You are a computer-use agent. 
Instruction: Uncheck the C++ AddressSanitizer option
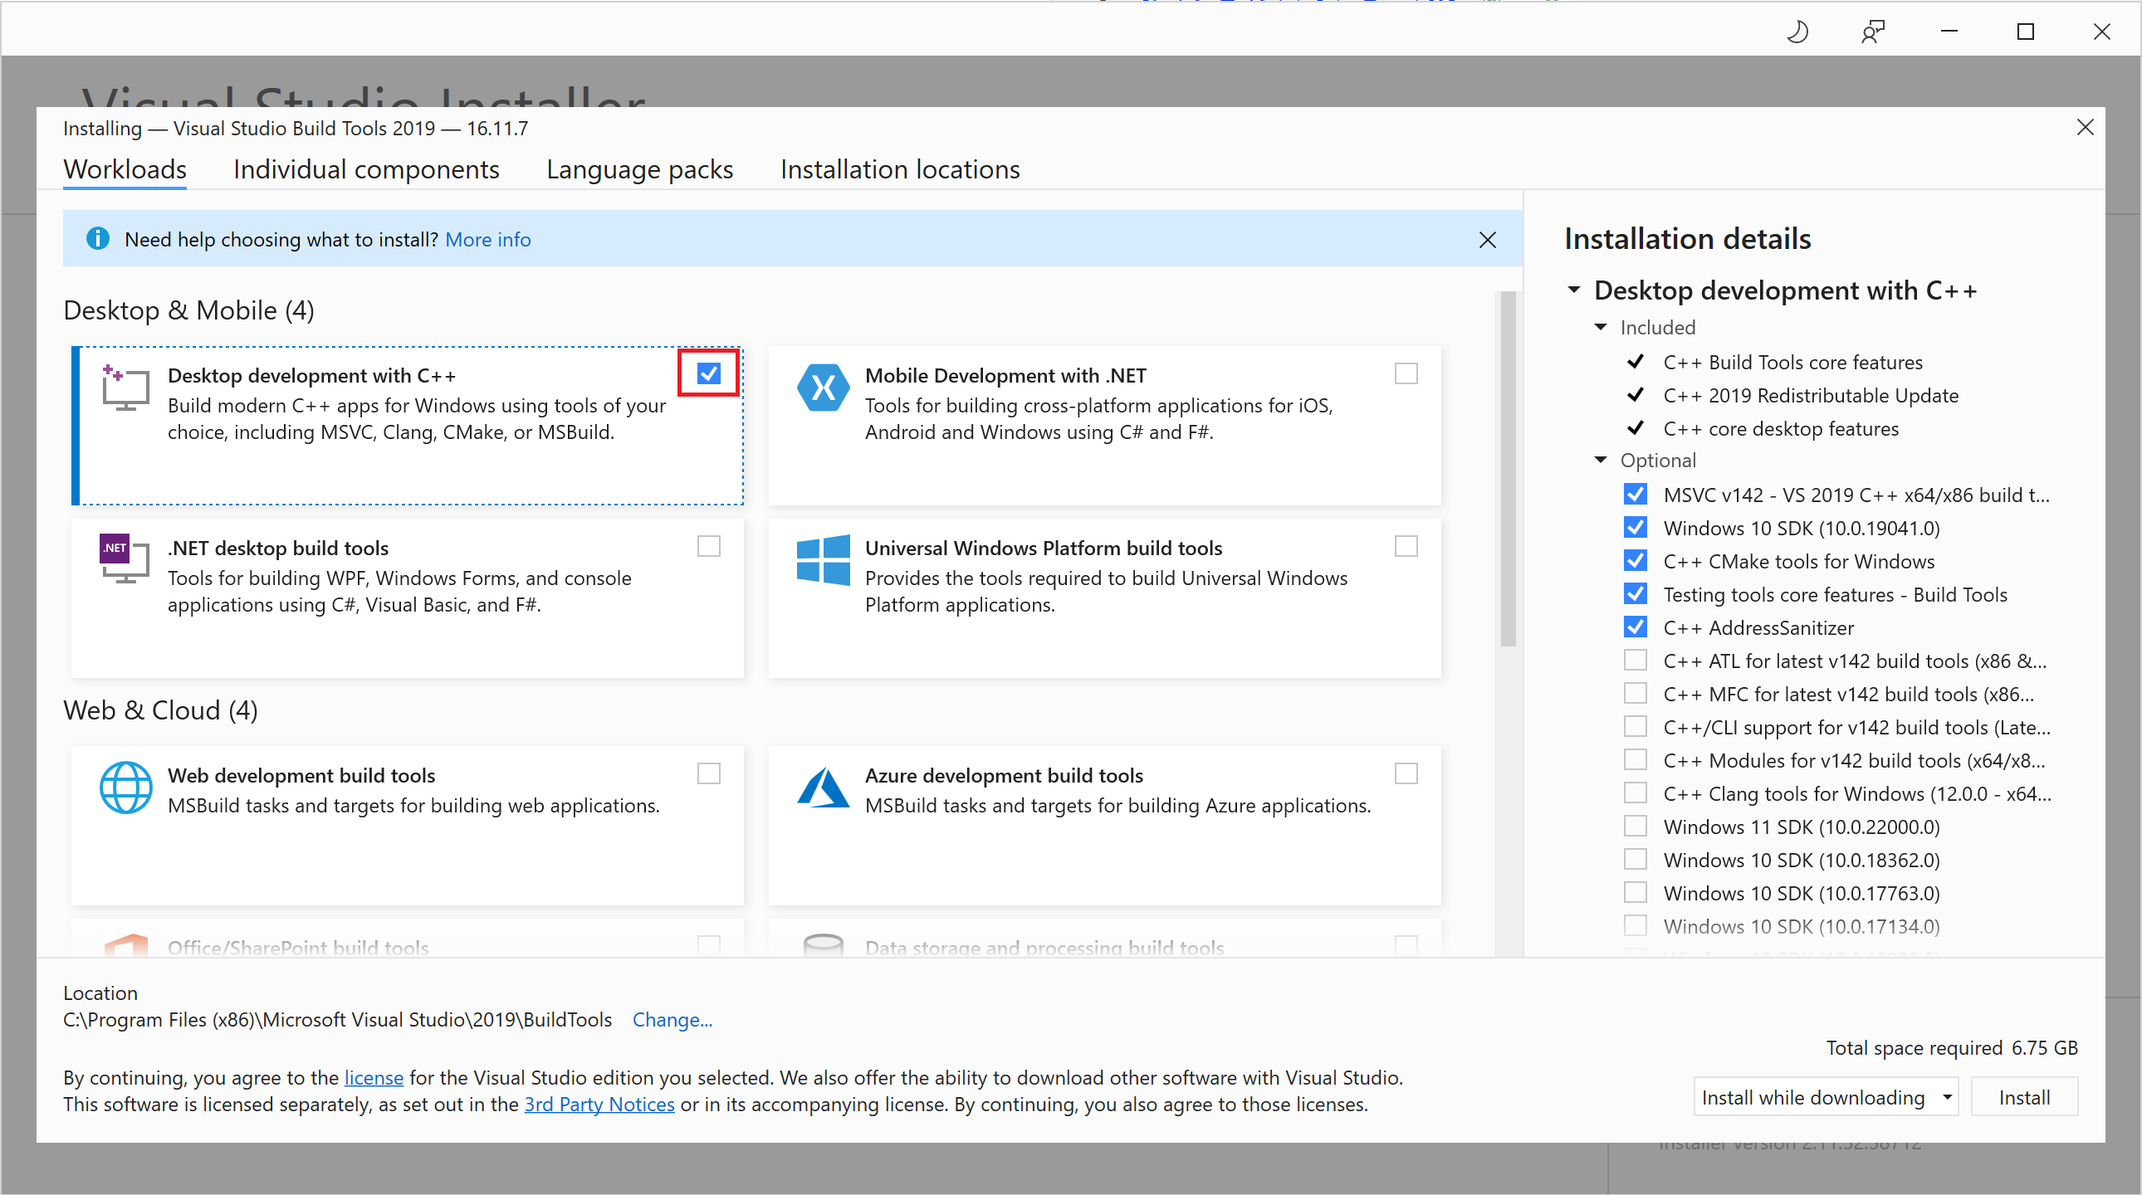point(1635,627)
